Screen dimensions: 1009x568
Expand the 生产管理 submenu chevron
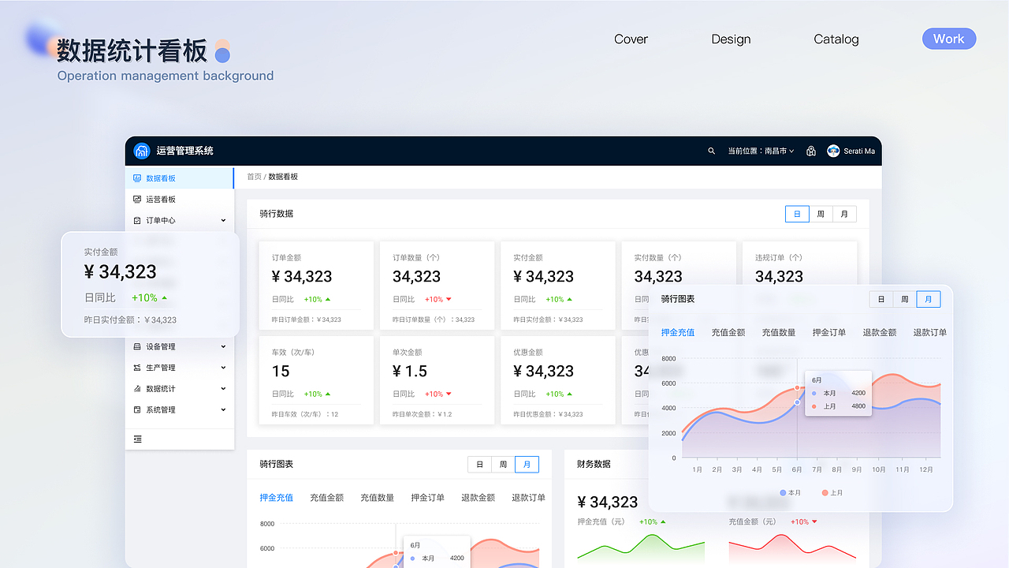click(x=223, y=368)
